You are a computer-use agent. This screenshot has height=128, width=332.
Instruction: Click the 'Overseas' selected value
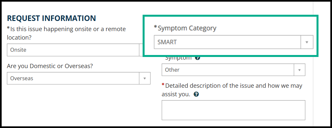point(22,78)
